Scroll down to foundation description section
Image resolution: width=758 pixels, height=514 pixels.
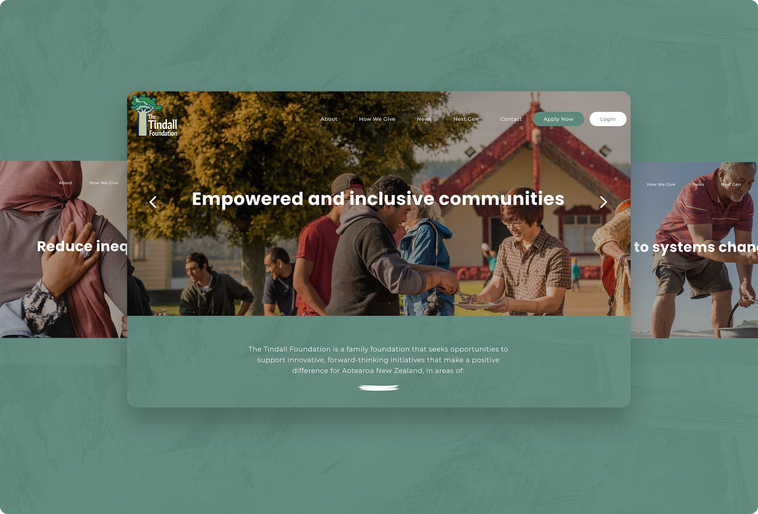(x=378, y=360)
